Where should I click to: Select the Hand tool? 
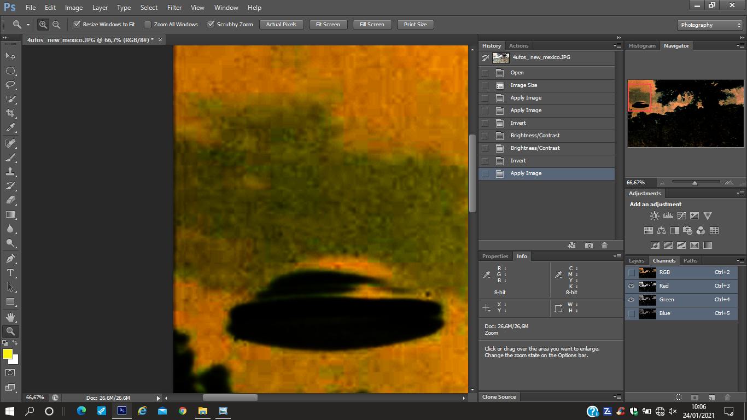point(10,317)
